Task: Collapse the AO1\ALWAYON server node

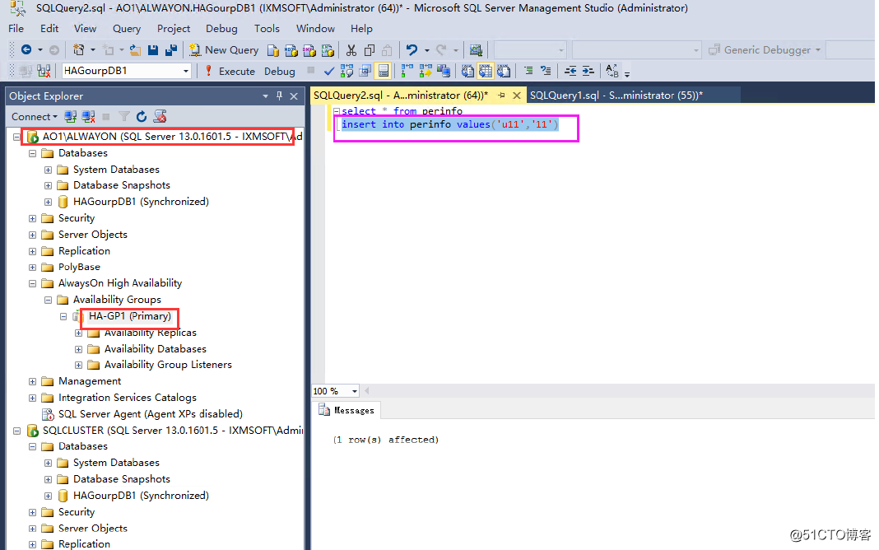Action: pyautogui.click(x=16, y=137)
